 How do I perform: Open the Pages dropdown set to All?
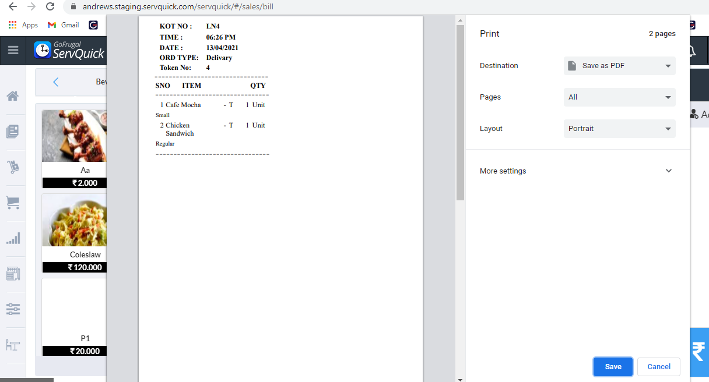pos(619,97)
